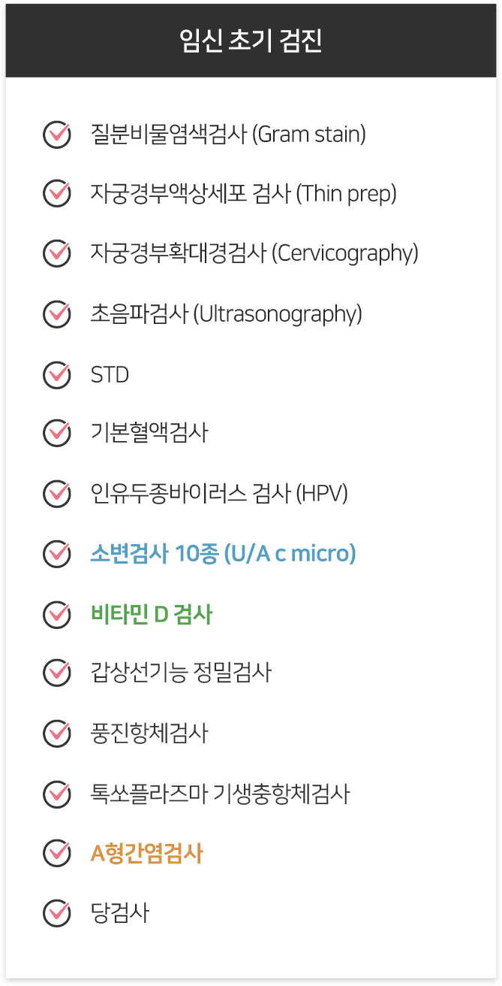Open the blue 소변검사 10종 (U/A c micro) link

[x=223, y=554]
